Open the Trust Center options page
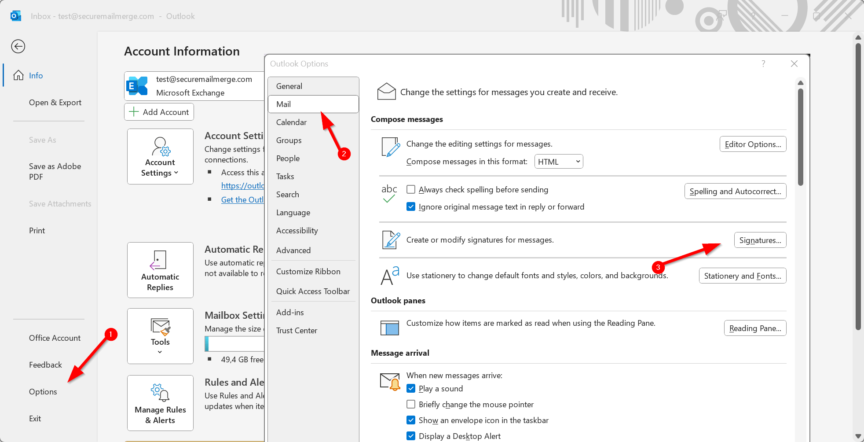The width and height of the screenshot is (864, 442). click(297, 330)
